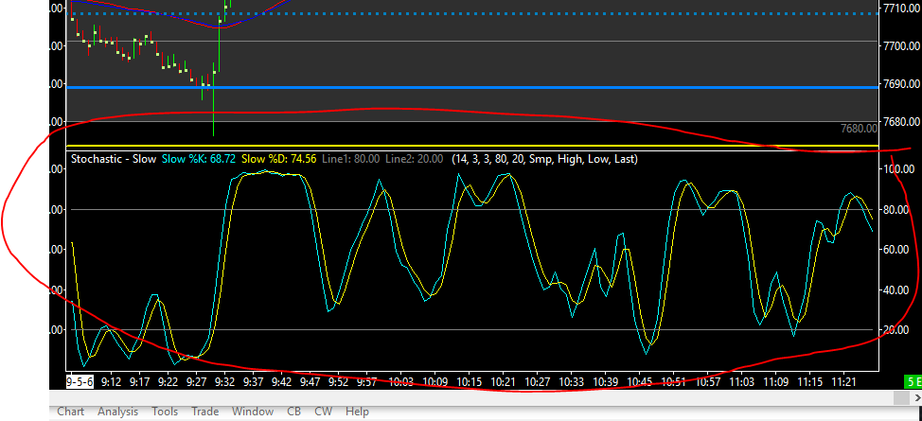Click the 7690.00 price axis label
This screenshot has height=421, width=922.
point(901,84)
